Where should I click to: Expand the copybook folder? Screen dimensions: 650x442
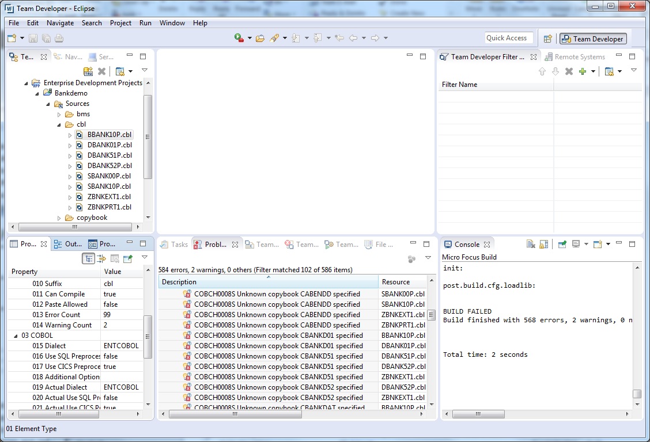click(59, 218)
